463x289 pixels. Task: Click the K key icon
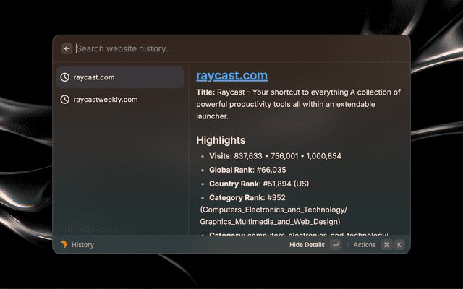tap(399, 245)
